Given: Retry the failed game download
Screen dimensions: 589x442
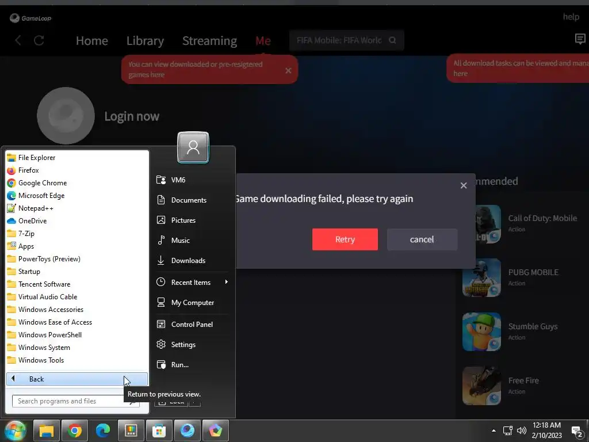Looking at the screenshot, I should [x=345, y=239].
